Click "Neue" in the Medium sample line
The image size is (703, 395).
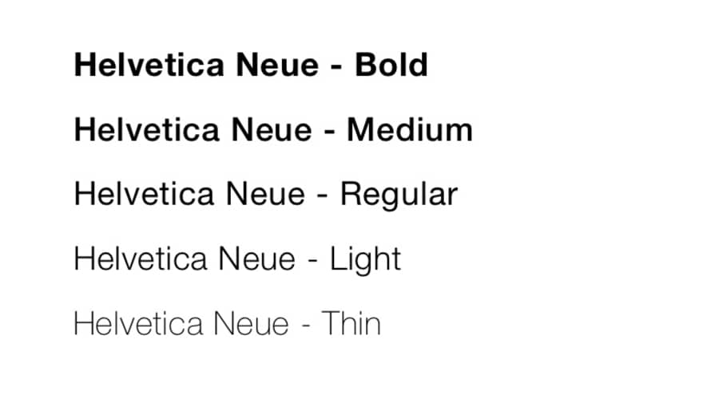tap(272, 130)
